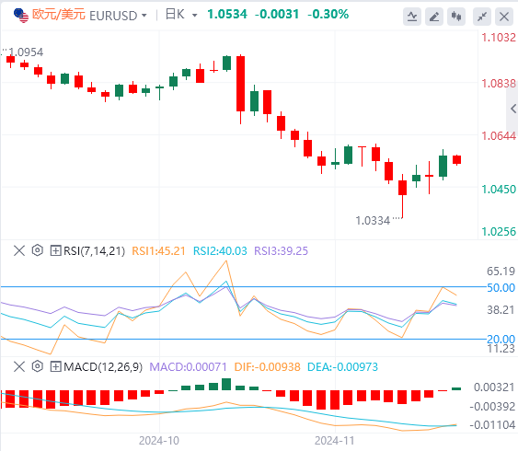Click the 2024-11 date axis label

(334, 441)
